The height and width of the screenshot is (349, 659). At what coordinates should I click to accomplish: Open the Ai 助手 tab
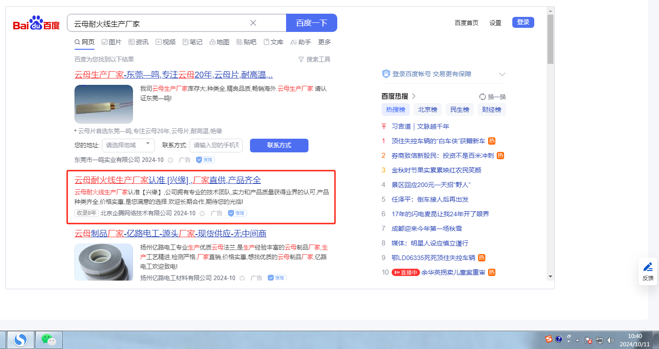click(301, 42)
